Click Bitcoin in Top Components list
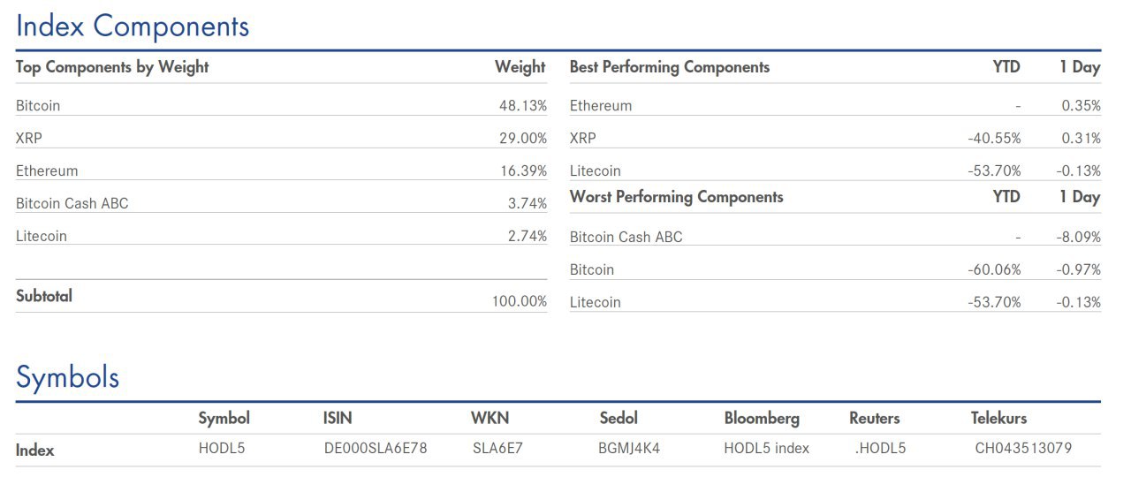 [x=38, y=106]
